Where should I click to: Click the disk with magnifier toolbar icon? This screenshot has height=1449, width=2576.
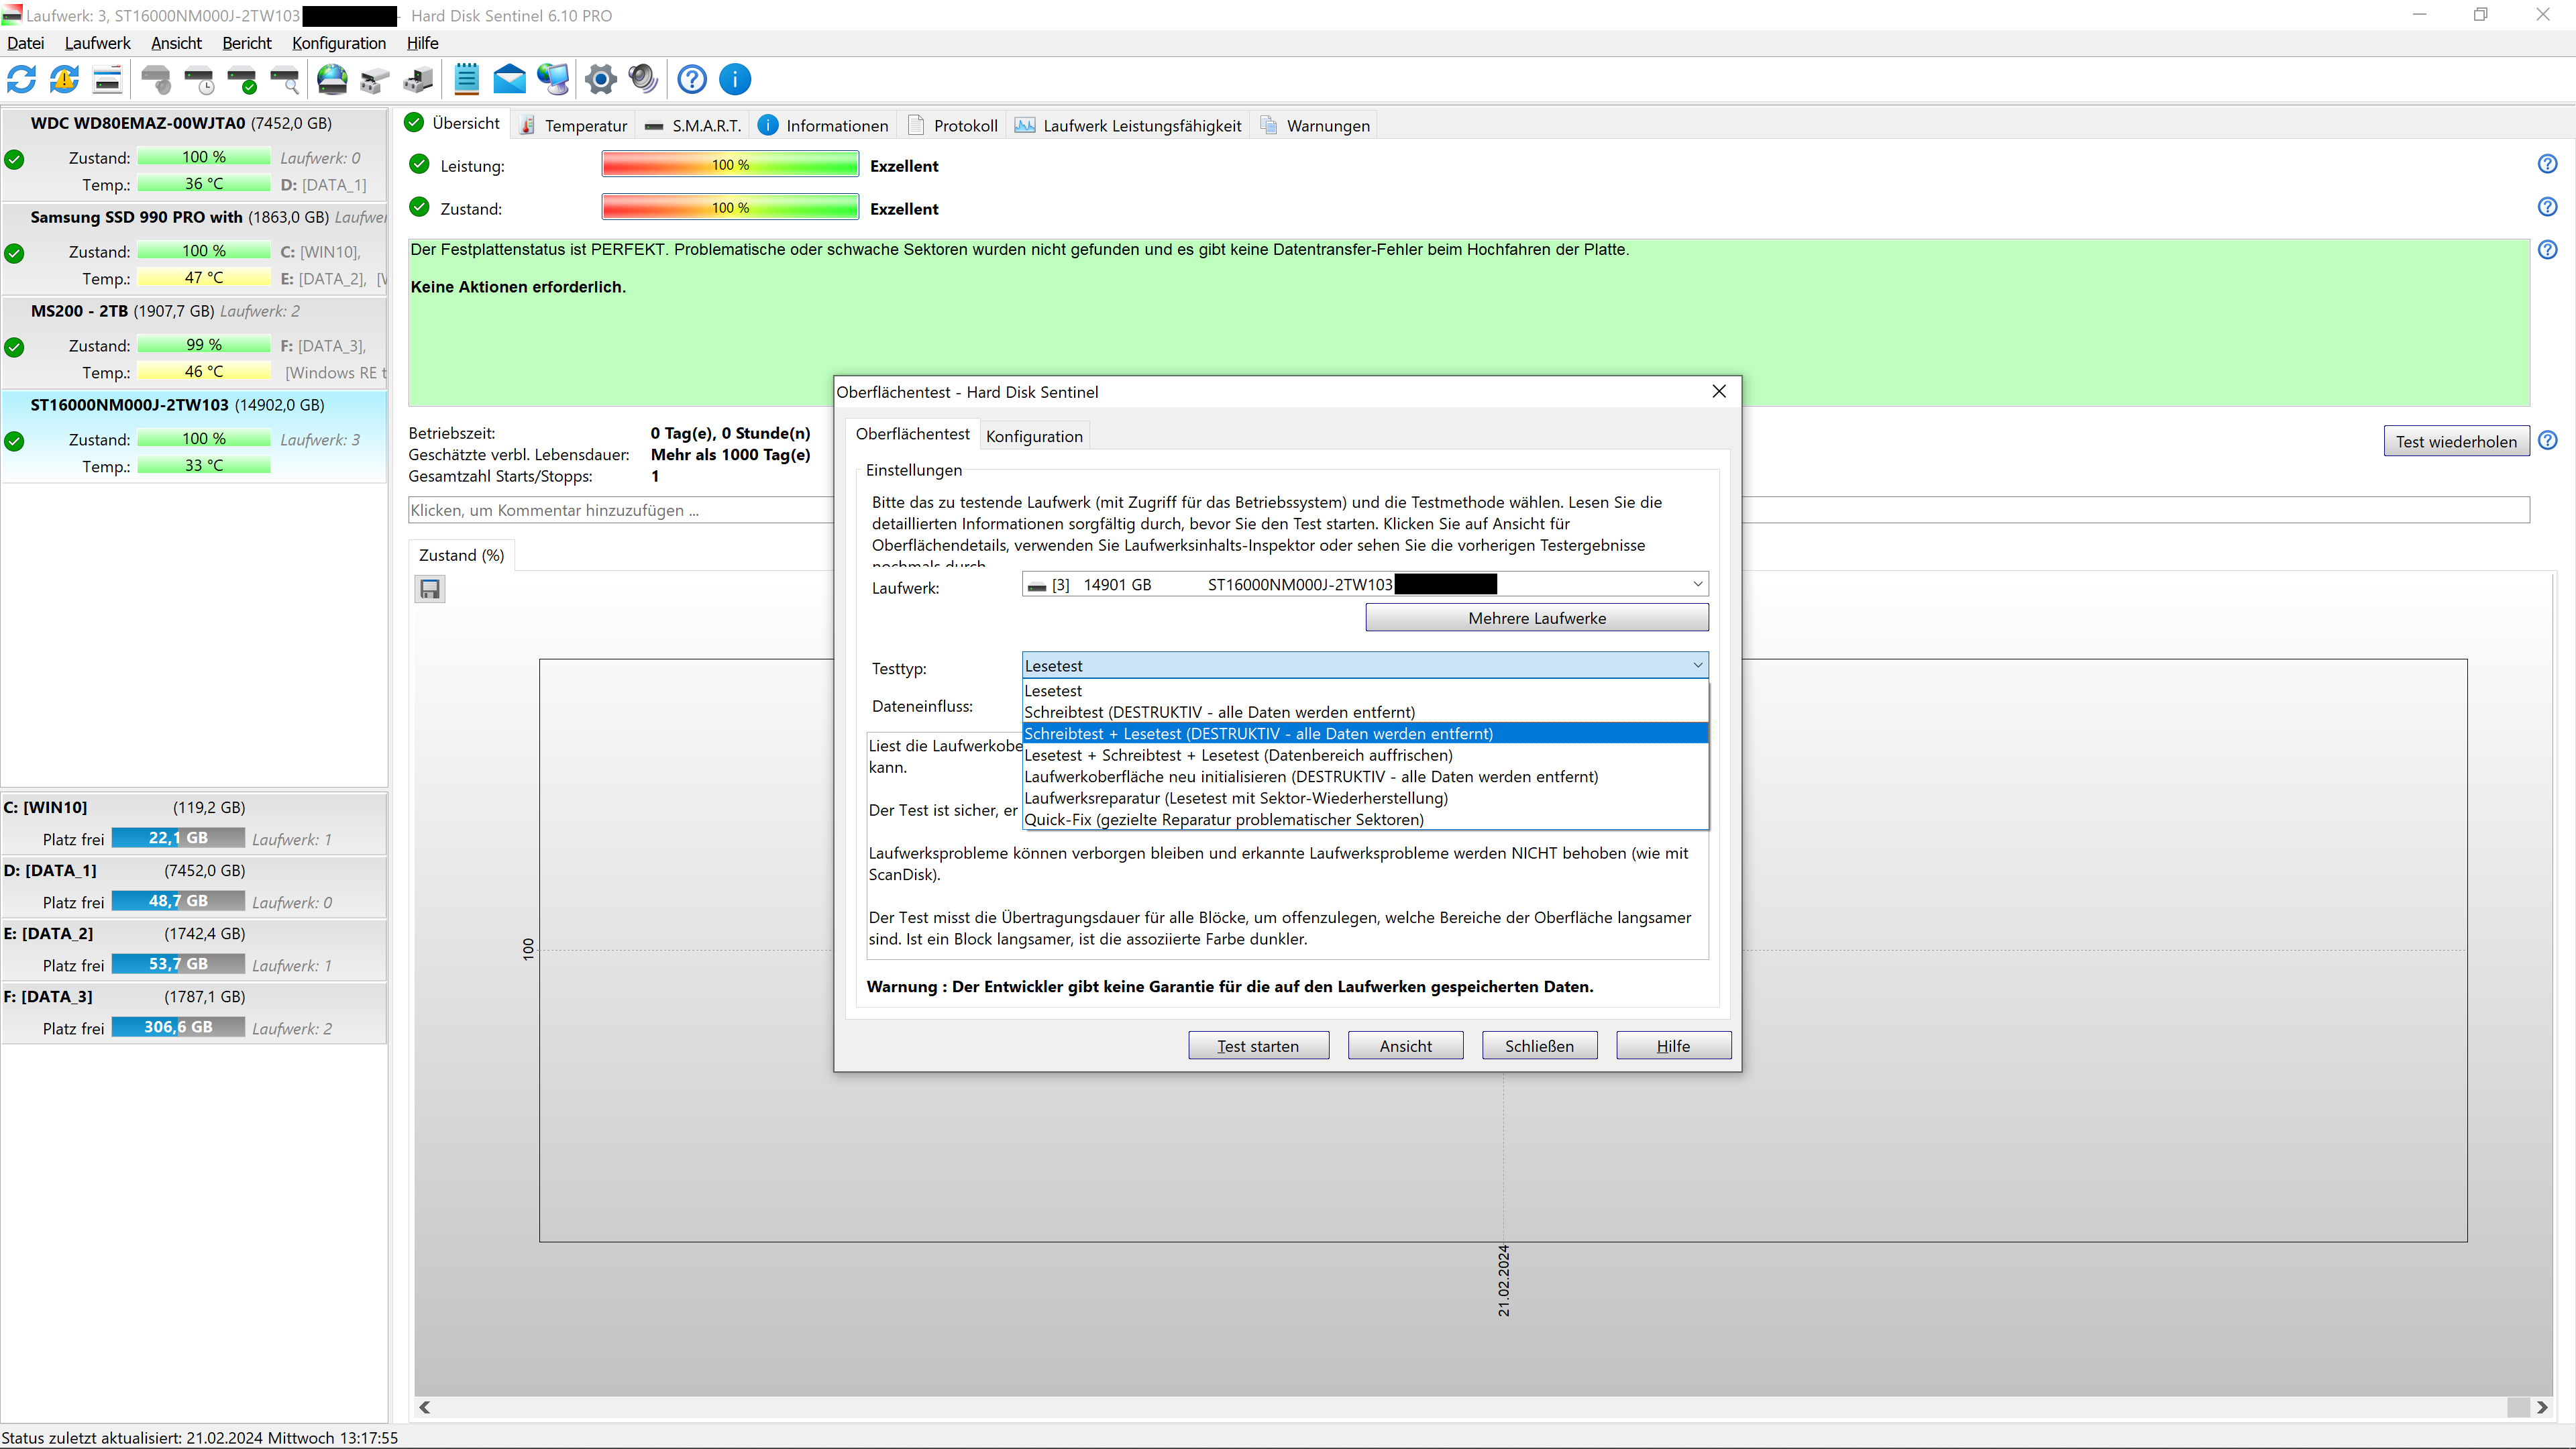point(286,79)
